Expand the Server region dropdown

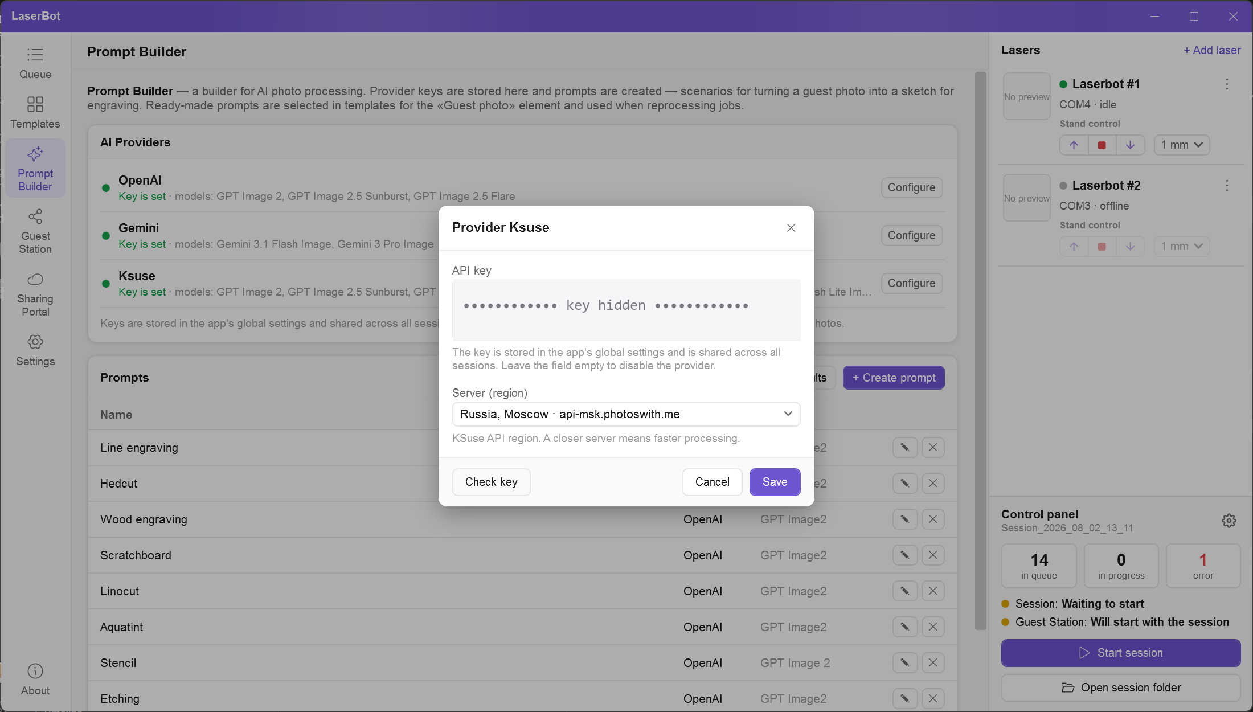coord(626,414)
